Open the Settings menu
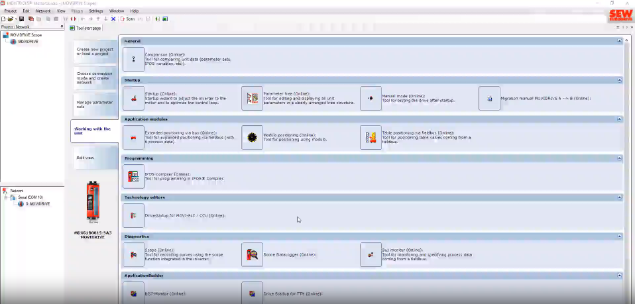The width and height of the screenshot is (635, 304). pos(95,11)
